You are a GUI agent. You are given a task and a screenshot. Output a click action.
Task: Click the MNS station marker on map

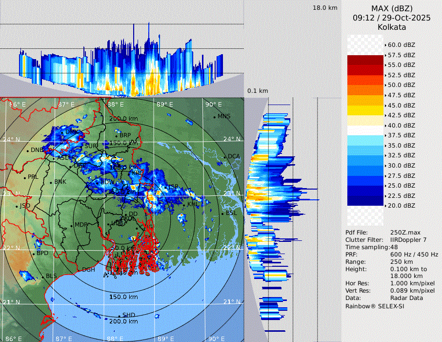tap(215, 117)
